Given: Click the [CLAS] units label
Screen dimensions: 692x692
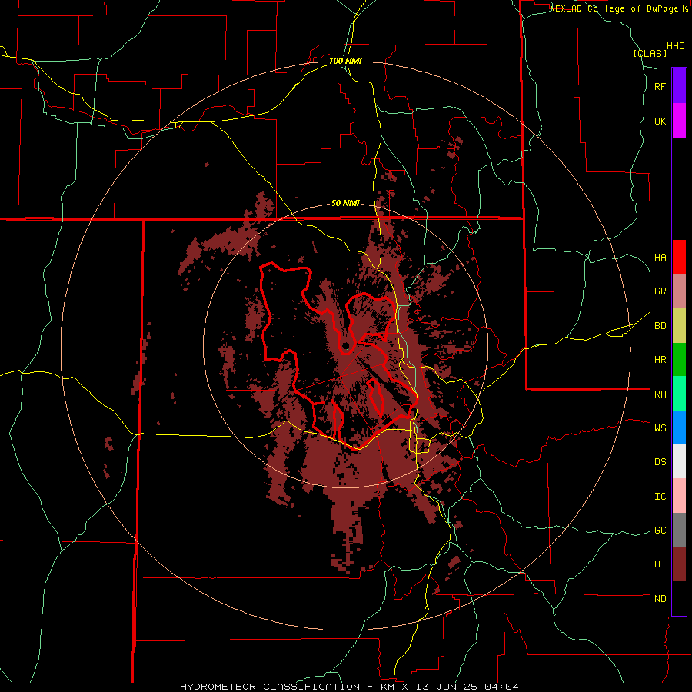Looking at the screenshot, I should coord(650,53).
